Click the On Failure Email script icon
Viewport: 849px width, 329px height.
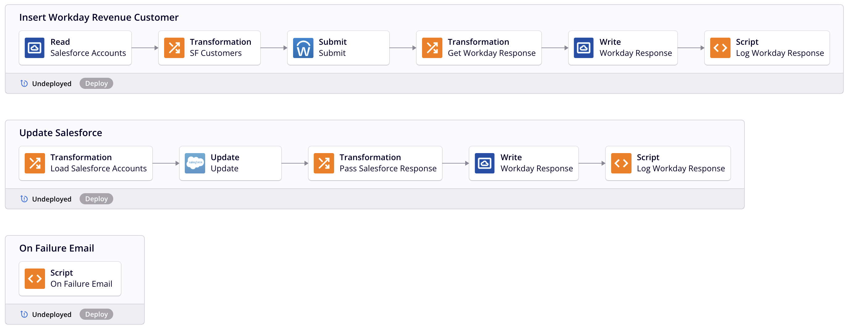35,279
